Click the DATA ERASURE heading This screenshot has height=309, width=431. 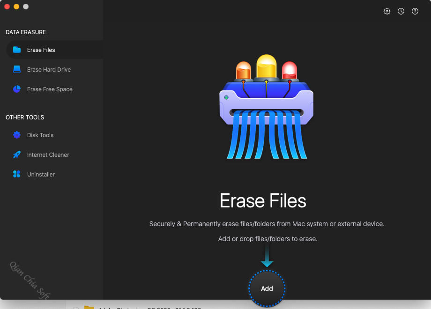(x=26, y=32)
